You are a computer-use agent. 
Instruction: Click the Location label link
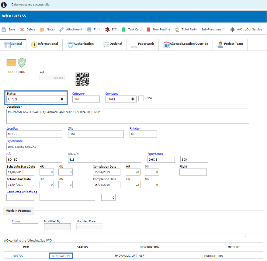coord(12,128)
